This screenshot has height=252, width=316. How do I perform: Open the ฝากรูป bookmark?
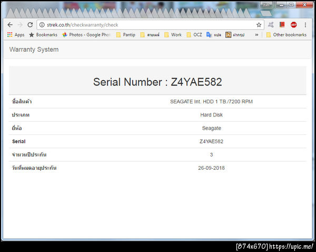click(235, 35)
